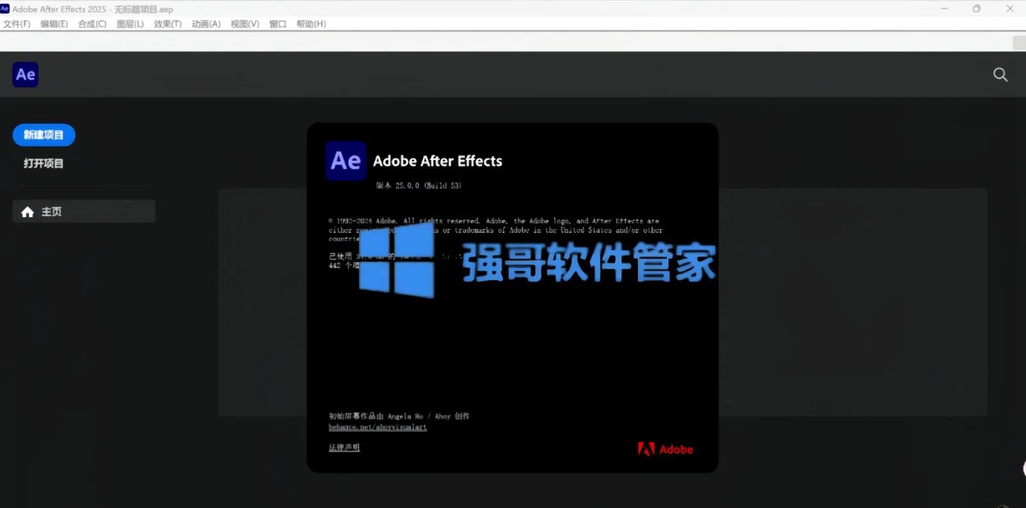Open the 图层(L) menu
The height and width of the screenshot is (508, 1026).
(x=130, y=24)
